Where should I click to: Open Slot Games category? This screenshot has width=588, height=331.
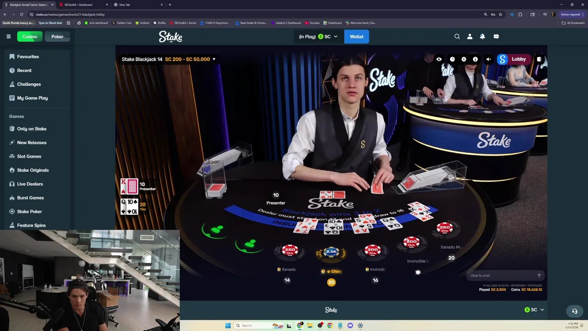[x=29, y=156]
